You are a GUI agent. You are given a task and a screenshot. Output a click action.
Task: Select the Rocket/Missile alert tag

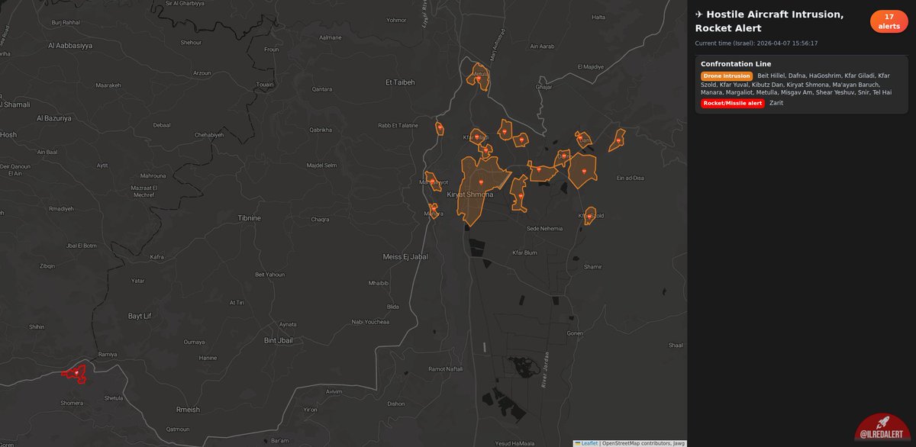pos(733,103)
